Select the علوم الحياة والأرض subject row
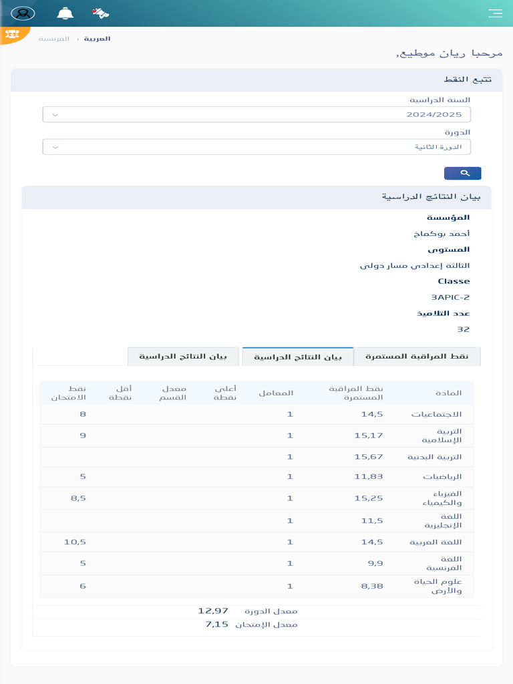The width and height of the screenshot is (513, 684). click(x=256, y=586)
